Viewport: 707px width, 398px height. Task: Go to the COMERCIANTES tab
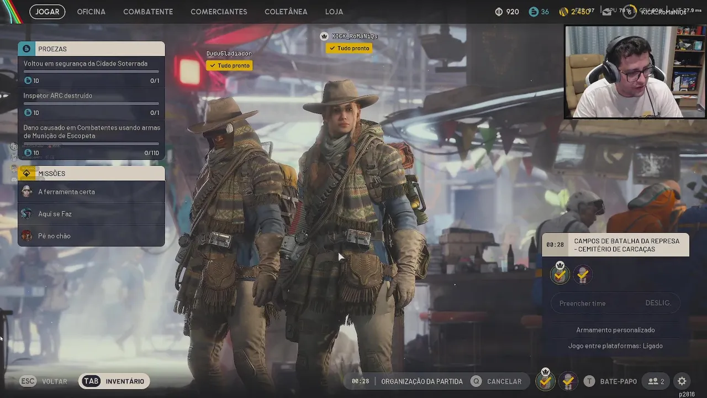pyautogui.click(x=219, y=12)
